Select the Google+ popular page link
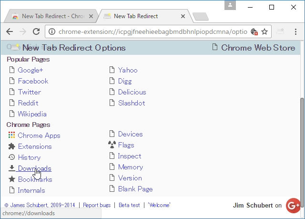Viewport: 305px width, 219px height. [30, 70]
